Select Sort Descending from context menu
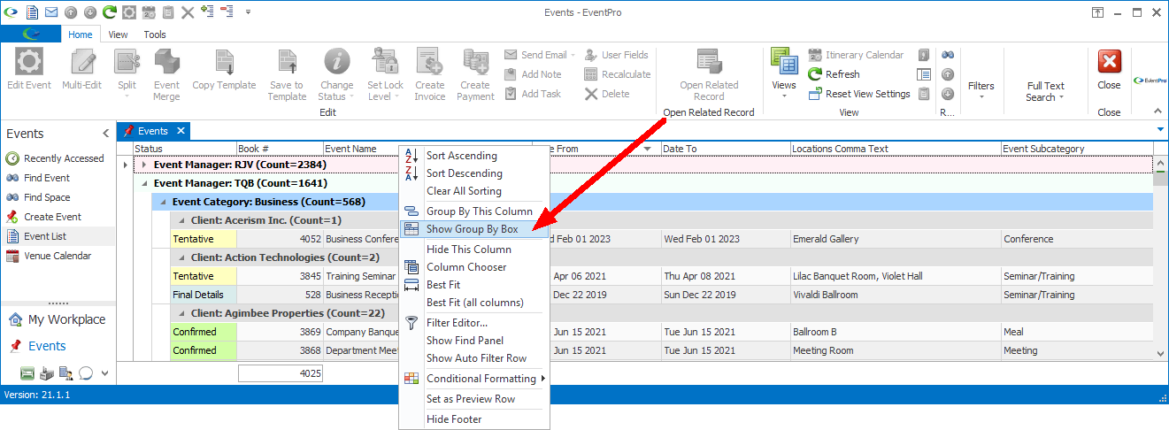Viewport: 1169px width, 430px height. click(x=474, y=173)
